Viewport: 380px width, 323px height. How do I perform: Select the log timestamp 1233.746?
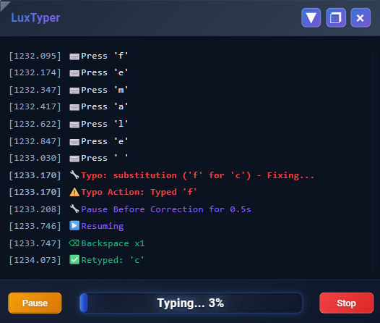[35, 226]
